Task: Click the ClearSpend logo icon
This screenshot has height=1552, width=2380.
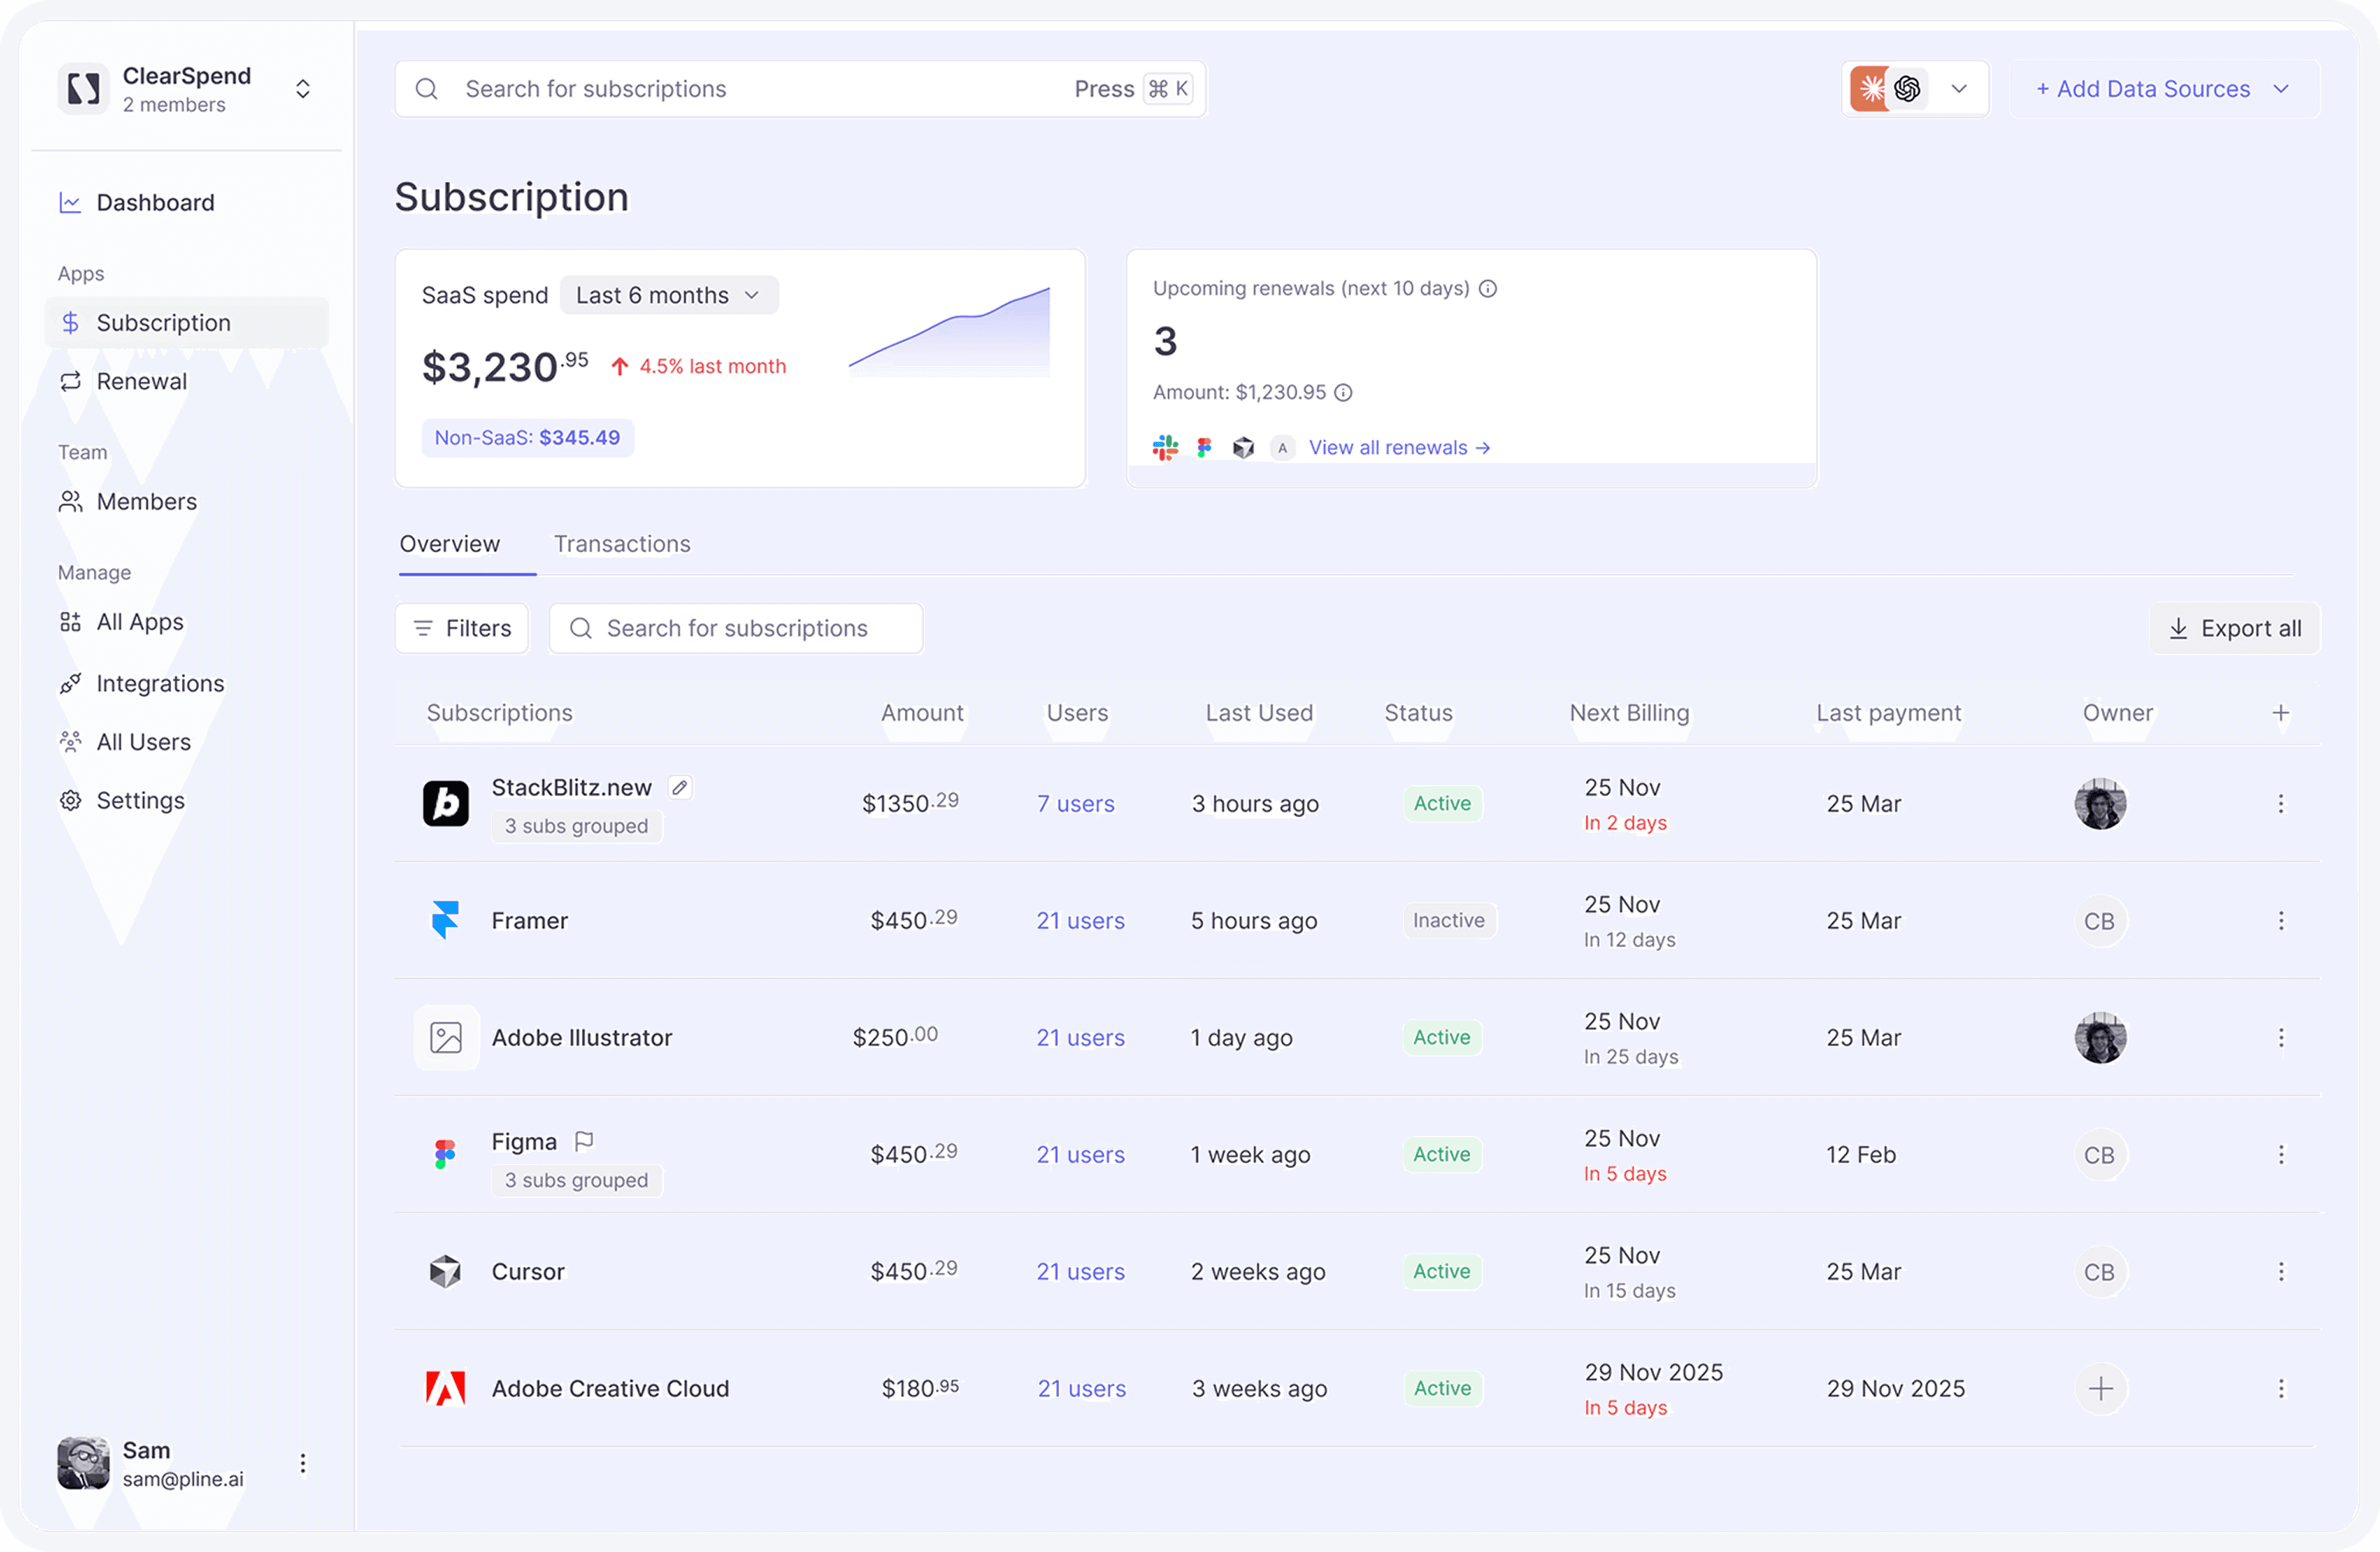Action: (83, 89)
